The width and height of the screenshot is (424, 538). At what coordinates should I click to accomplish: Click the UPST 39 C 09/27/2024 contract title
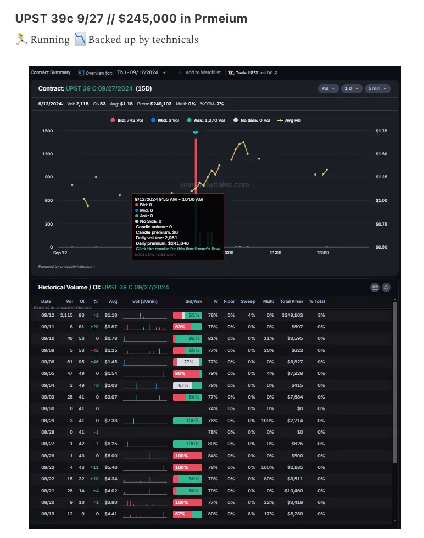click(99, 88)
